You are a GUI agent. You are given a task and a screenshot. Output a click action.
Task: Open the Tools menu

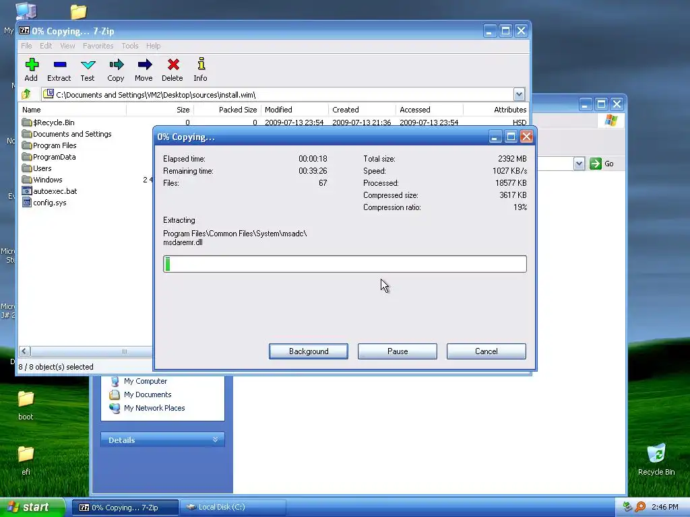[130, 46]
